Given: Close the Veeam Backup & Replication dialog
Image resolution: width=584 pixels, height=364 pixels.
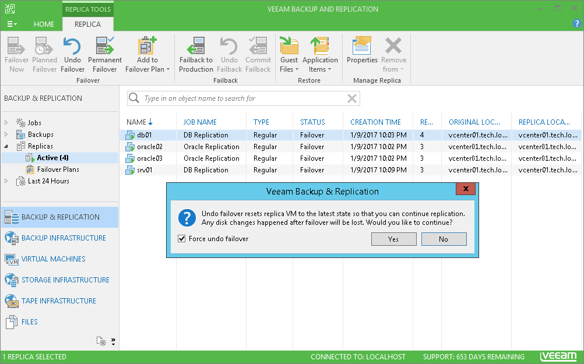Looking at the screenshot, I should click(x=466, y=189).
